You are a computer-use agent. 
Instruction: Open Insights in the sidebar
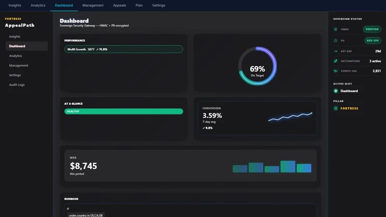27,37
